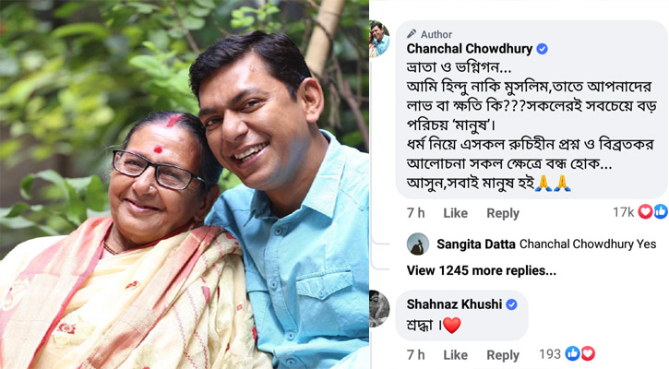Reply to Chanchal Chowdhury's comment

click(503, 213)
